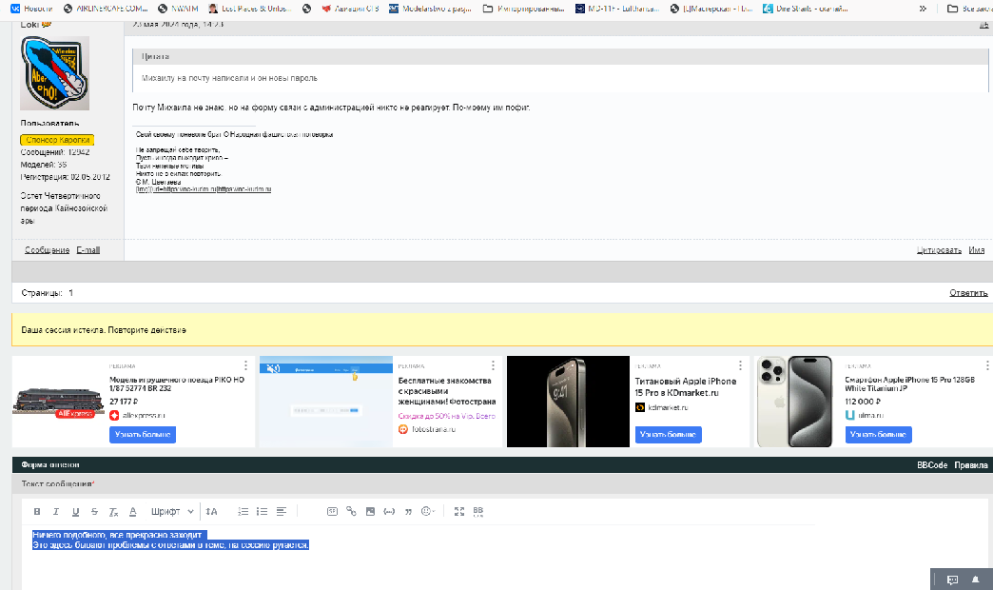Insert a bulleted list
The image size is (993, 590).
point(263,512)
